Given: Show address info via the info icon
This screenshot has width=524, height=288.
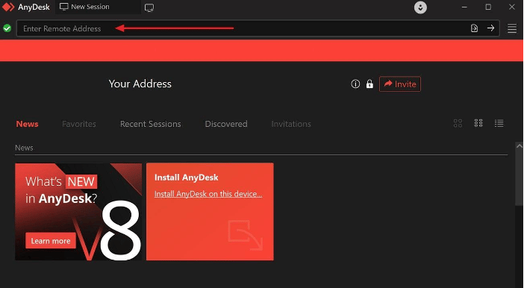Looking at the screenshot, I should click(355, 84).
